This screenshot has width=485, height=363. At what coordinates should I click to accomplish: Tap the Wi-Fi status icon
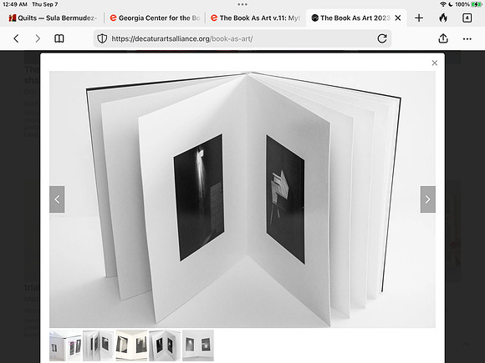(x=443, y=4)
